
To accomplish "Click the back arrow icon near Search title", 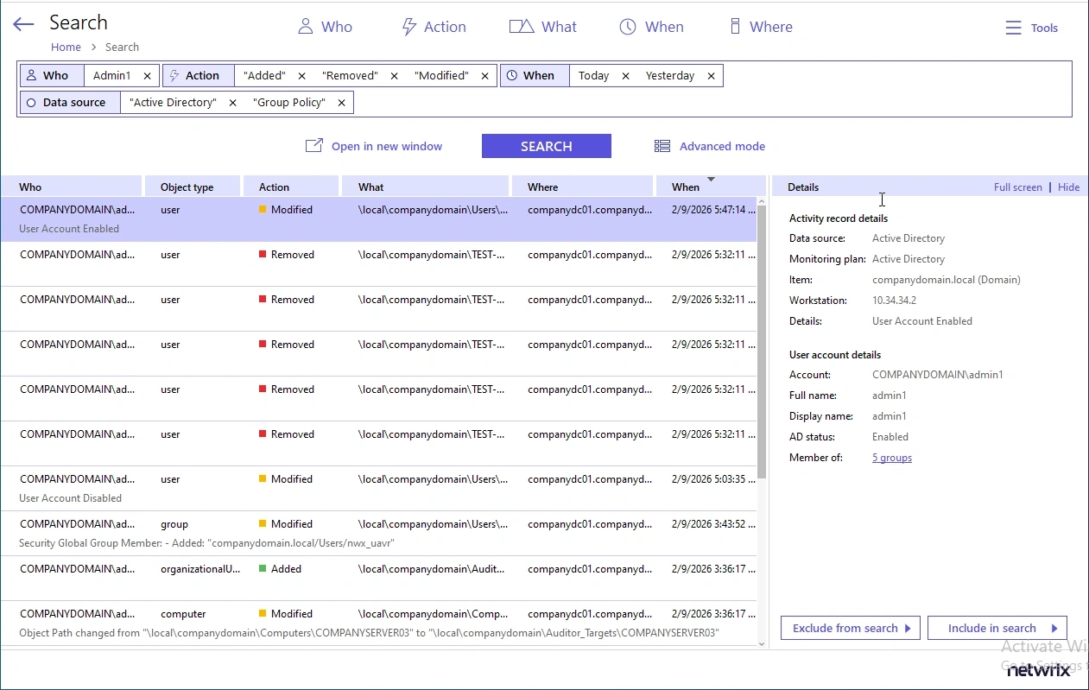I will click(22, 24).
